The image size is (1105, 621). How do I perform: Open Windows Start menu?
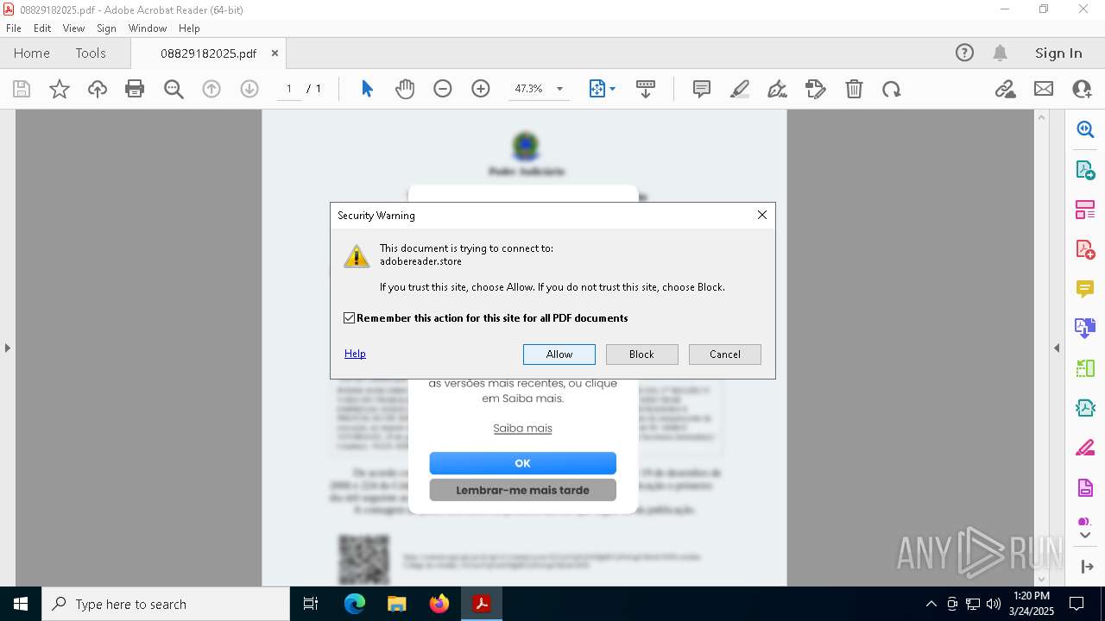click(x=21, y=604)
